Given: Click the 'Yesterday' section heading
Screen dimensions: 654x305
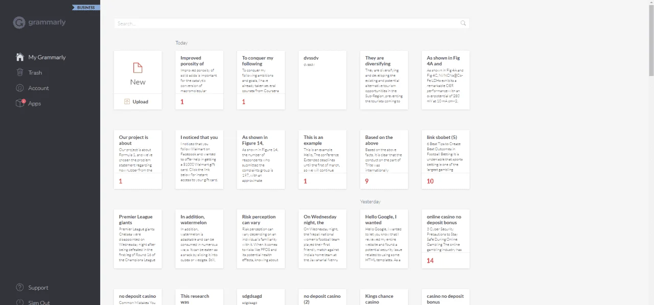Looking at the screenshot, I should tap(370, 202).
